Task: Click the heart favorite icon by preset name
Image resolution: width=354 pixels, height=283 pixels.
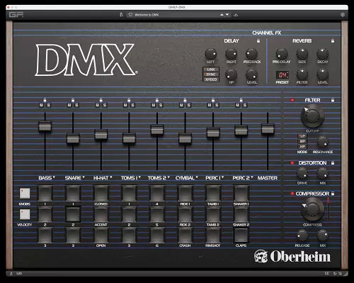Action: click(130, 15)
